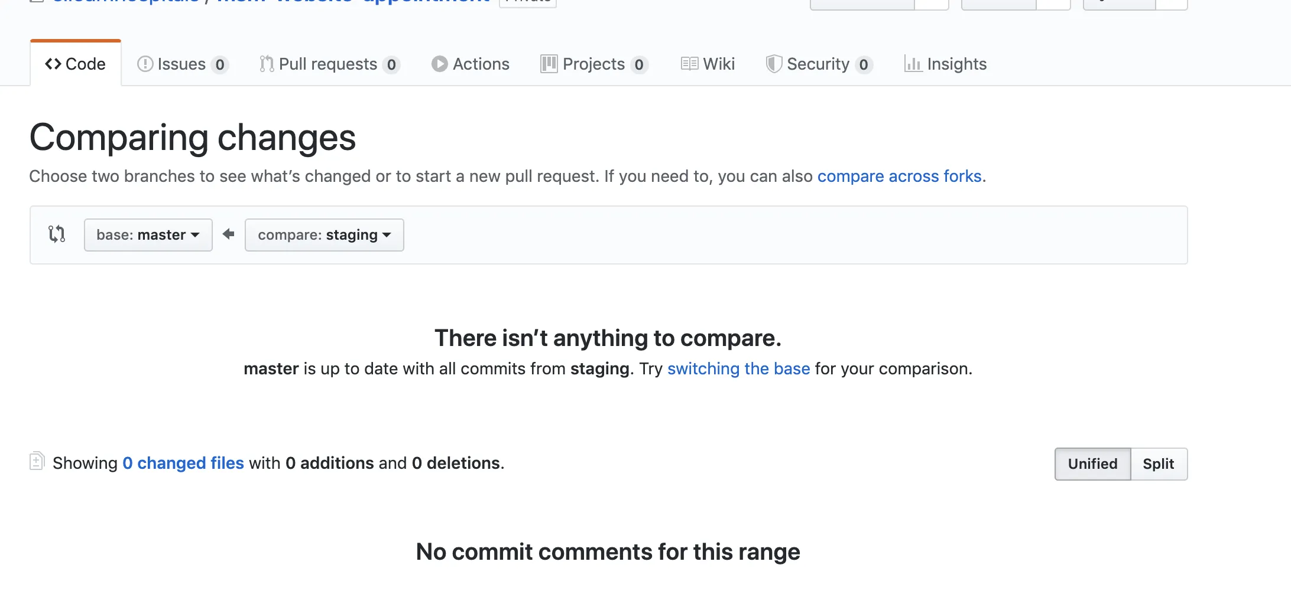Switch diff view to Split
Viewport: 1291px width, 594px height.
point(1158,464)
